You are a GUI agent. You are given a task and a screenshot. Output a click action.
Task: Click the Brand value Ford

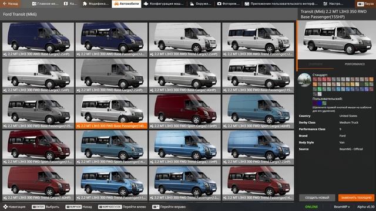click(343, 135)
